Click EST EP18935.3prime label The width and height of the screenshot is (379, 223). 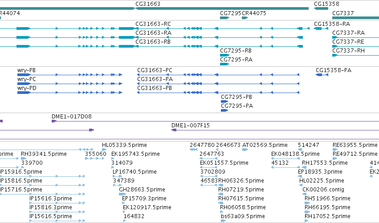pos(320,172)
